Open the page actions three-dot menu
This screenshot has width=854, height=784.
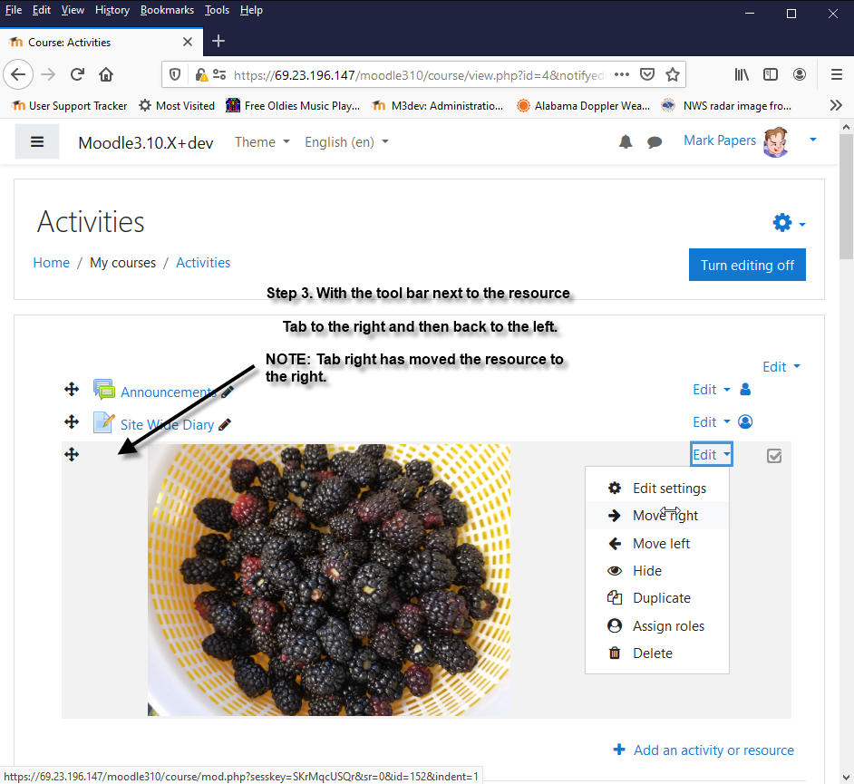click(x=621, y=74)
